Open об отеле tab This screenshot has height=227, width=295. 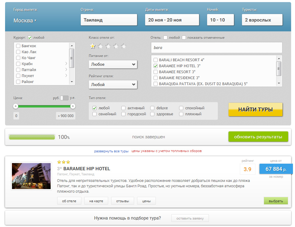coord(69,201)
